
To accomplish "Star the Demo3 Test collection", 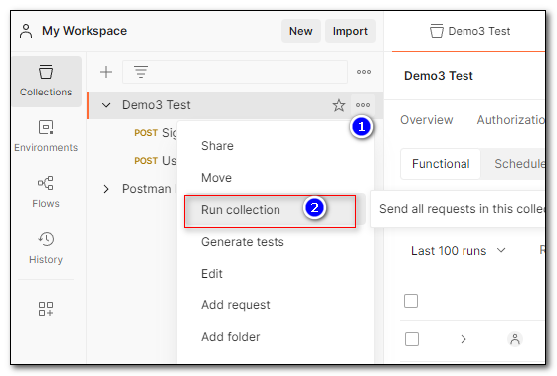I will 339,105.
